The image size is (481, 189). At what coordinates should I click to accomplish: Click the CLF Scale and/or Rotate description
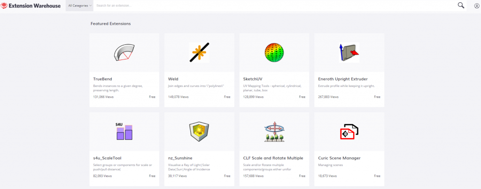267,167
